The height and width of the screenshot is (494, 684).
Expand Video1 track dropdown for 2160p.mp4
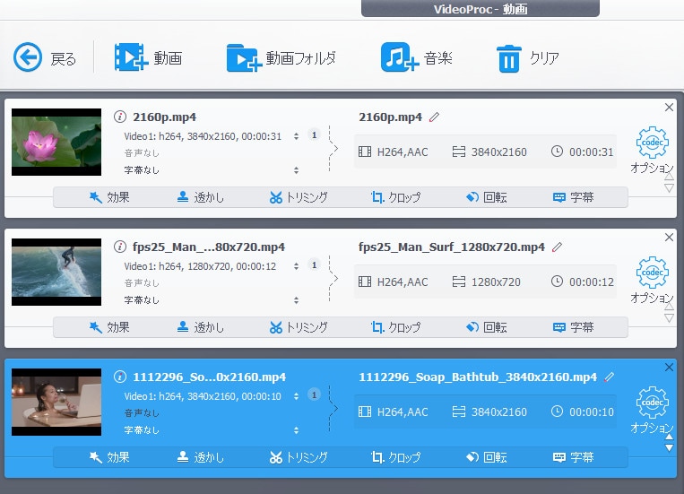[297, 137]
